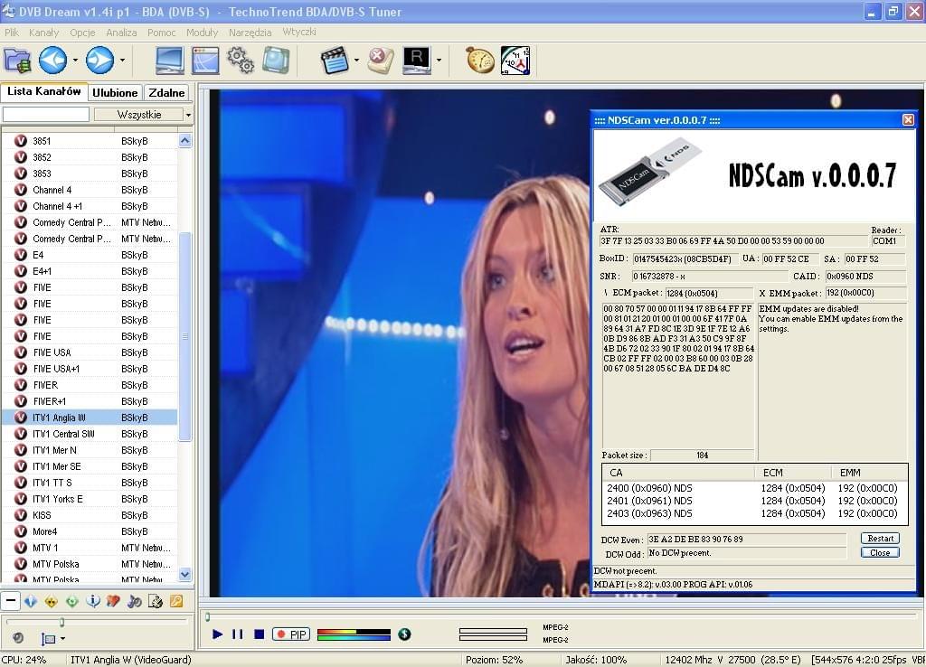926x667 pixels.
Task: Open dropdown arrow beside previous channel button
Action: pyautogui.click(x=75, y=61)
